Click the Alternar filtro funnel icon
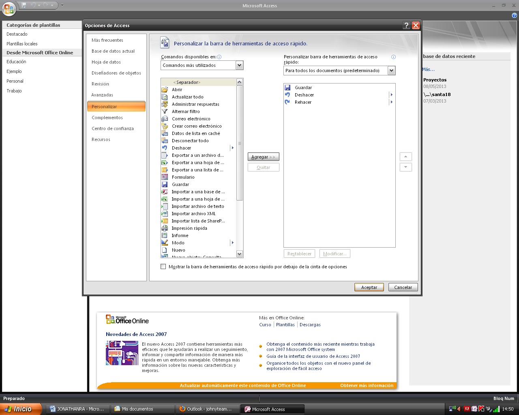519x415 pixels. 165,111
